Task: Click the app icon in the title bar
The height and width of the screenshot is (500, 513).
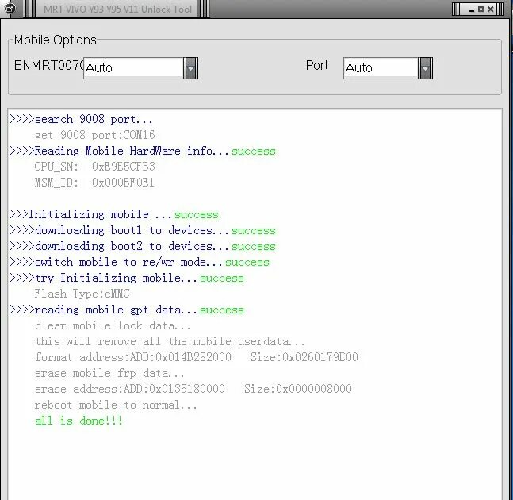Action: pyautogui.click(x=10, y=8)
